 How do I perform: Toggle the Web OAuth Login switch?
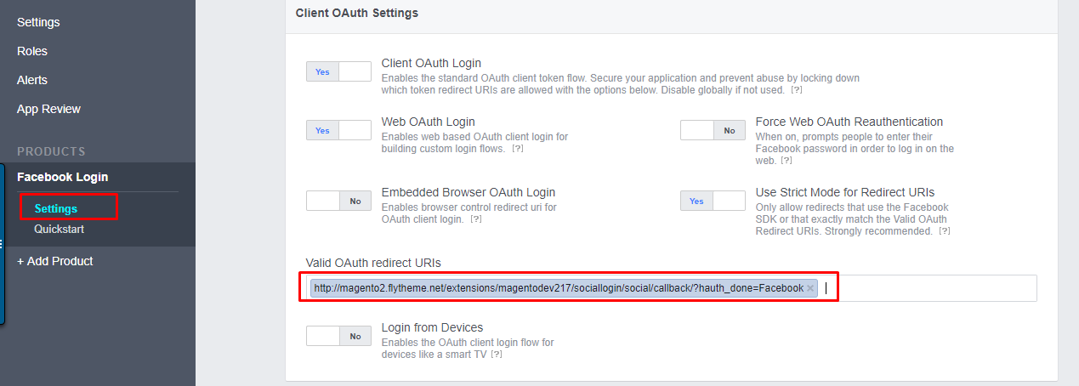[x=338, y=130]
